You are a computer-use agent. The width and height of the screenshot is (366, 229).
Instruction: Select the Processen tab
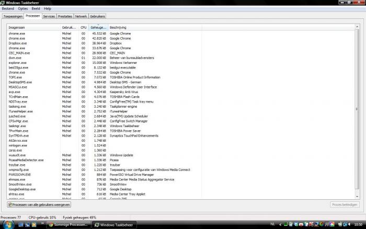click(x=32, y=16)
